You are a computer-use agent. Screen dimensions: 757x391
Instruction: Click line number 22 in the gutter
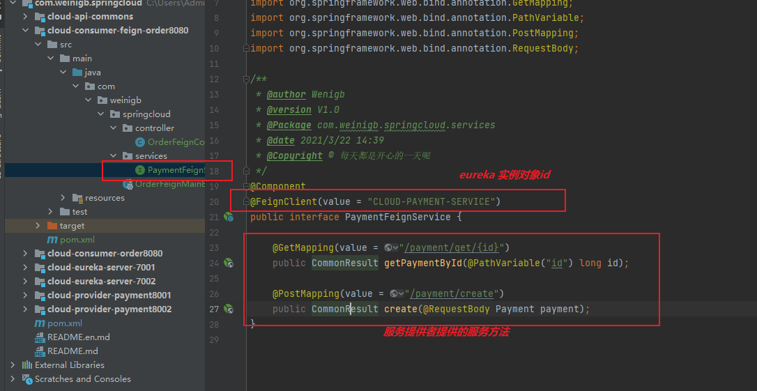click(214, 233)
